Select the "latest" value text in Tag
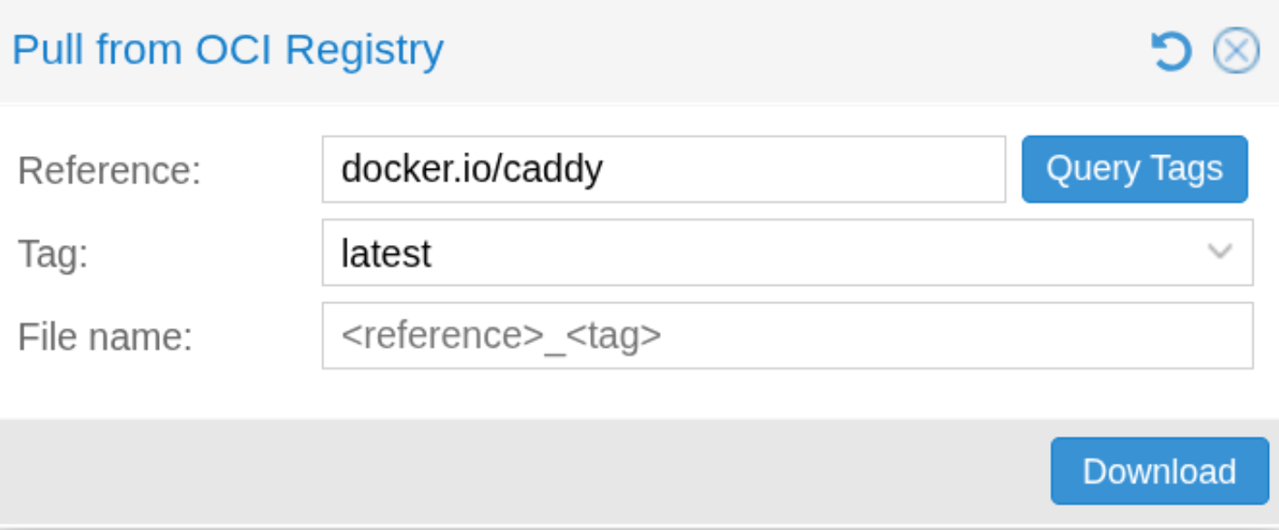Viewport: 1279px width, 530px height. click(387, 253)
